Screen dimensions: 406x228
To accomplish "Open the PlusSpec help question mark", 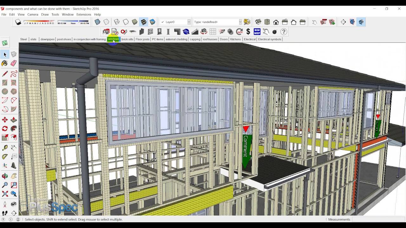I will click(x=284, y=32).
